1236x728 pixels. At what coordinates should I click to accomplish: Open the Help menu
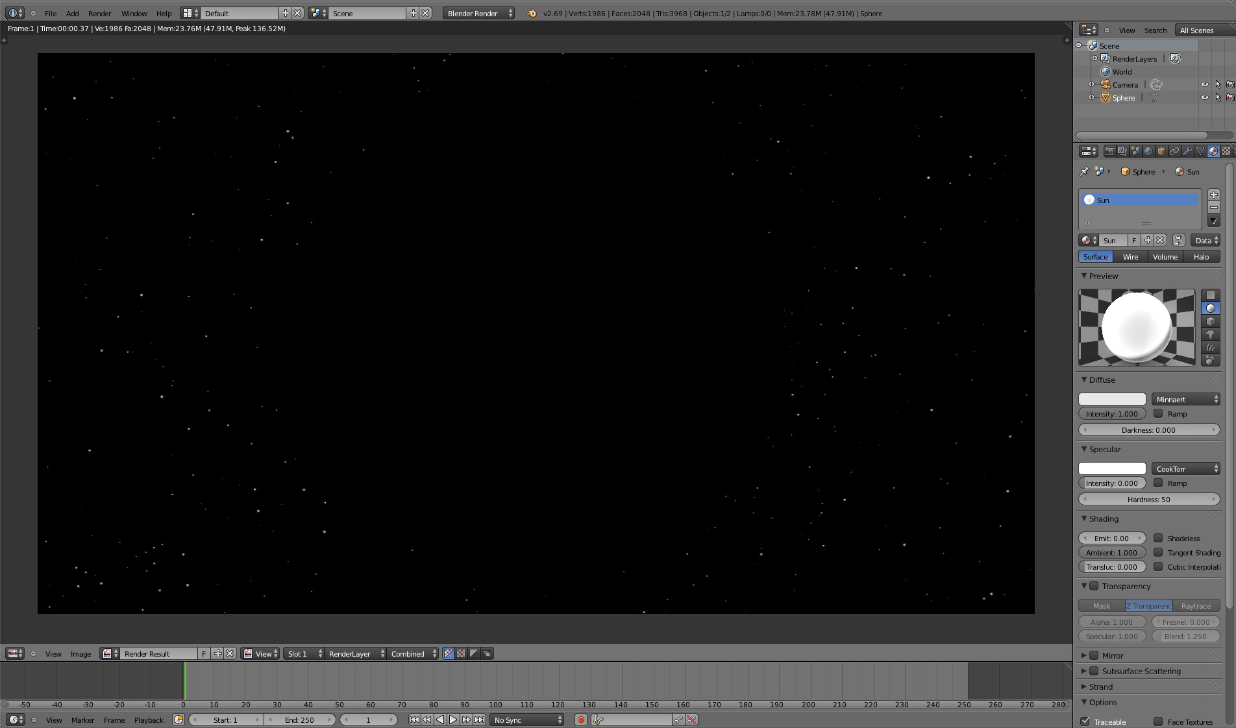pos(164,13)
